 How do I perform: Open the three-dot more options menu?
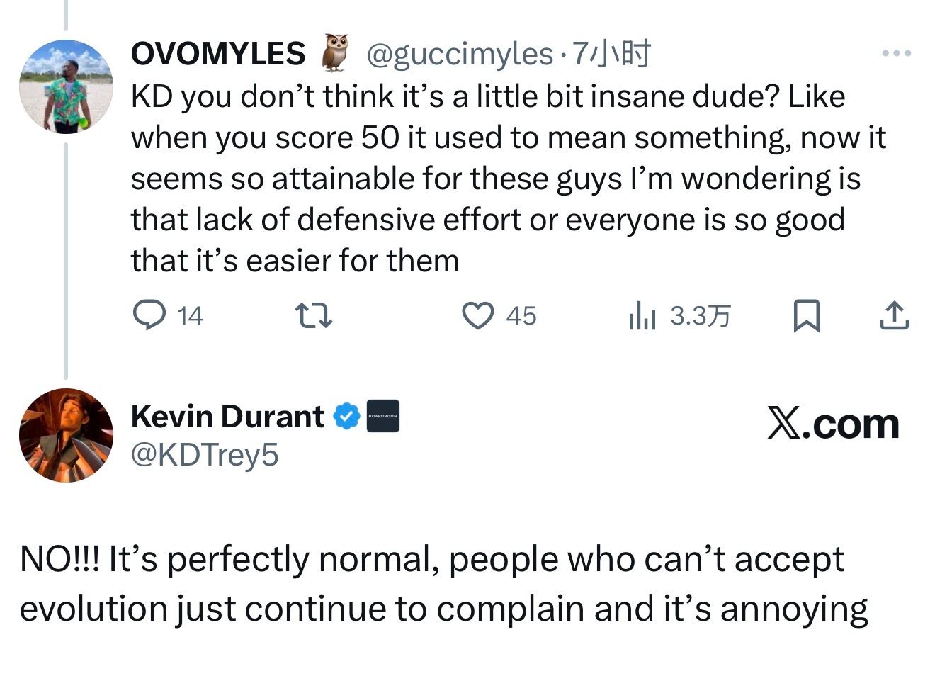click(x=896, y=53)
